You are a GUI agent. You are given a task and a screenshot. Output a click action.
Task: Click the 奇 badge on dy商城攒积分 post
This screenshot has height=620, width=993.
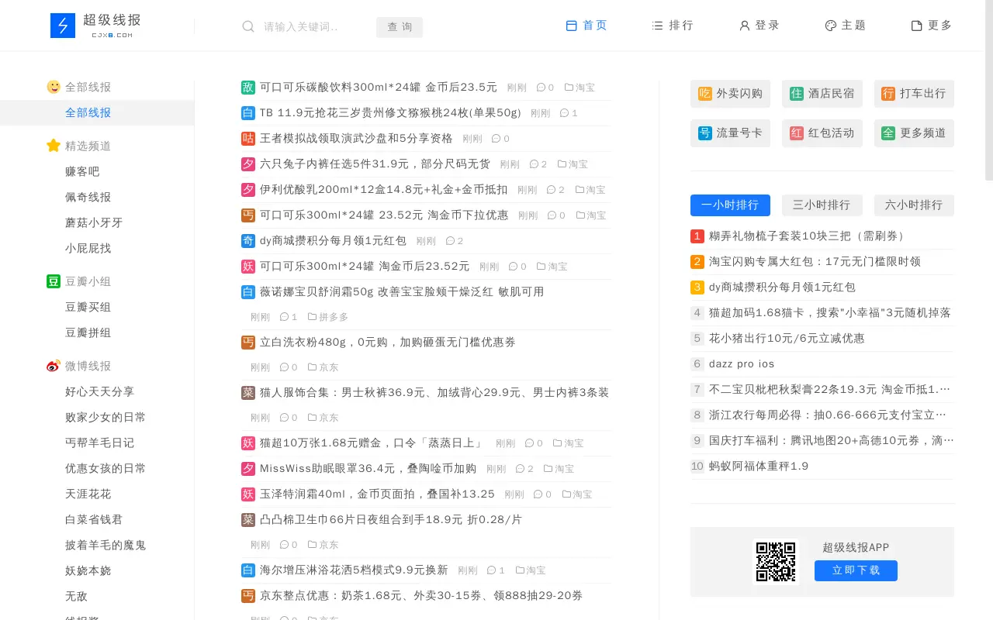tap(248, 241)
